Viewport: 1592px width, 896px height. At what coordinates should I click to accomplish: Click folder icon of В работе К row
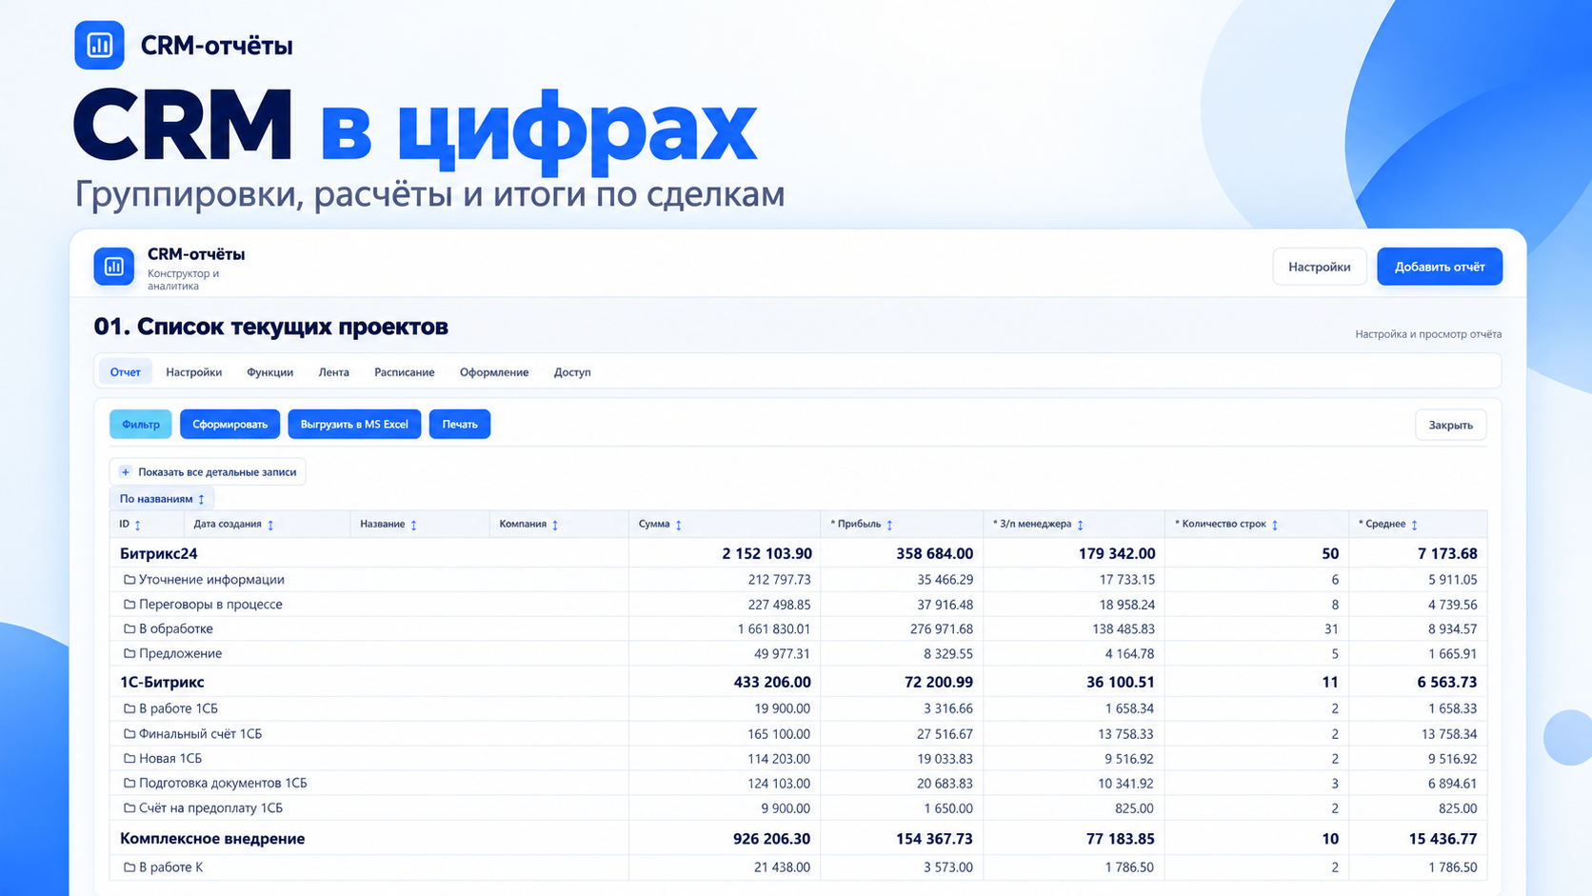tap(129, 866)
